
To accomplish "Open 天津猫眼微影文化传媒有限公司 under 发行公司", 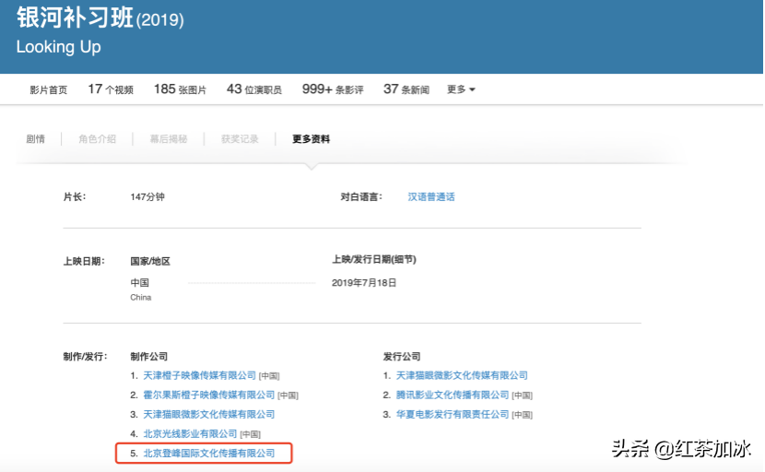I will click(x=462, y=375).
